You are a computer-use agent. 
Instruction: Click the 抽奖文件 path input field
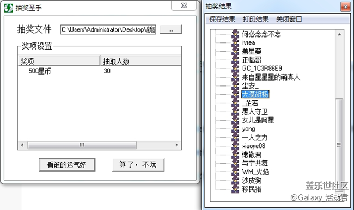tap(108, 29)
